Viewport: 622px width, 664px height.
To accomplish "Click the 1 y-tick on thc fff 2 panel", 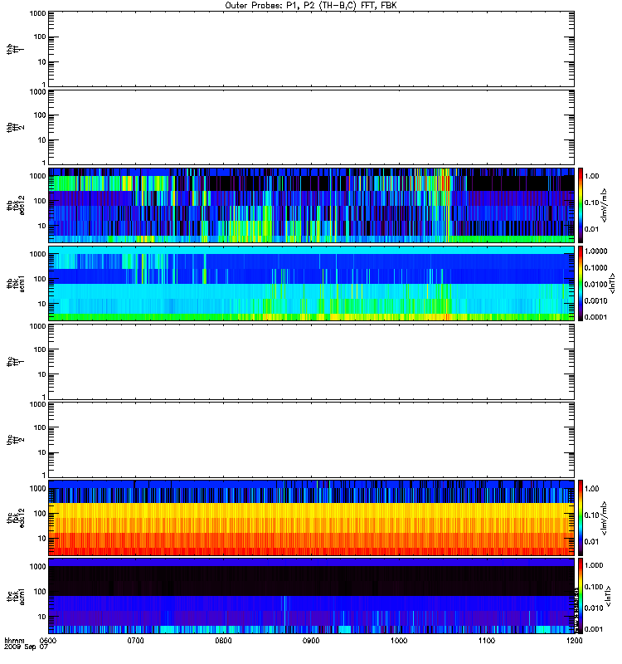I will point(44,476).
